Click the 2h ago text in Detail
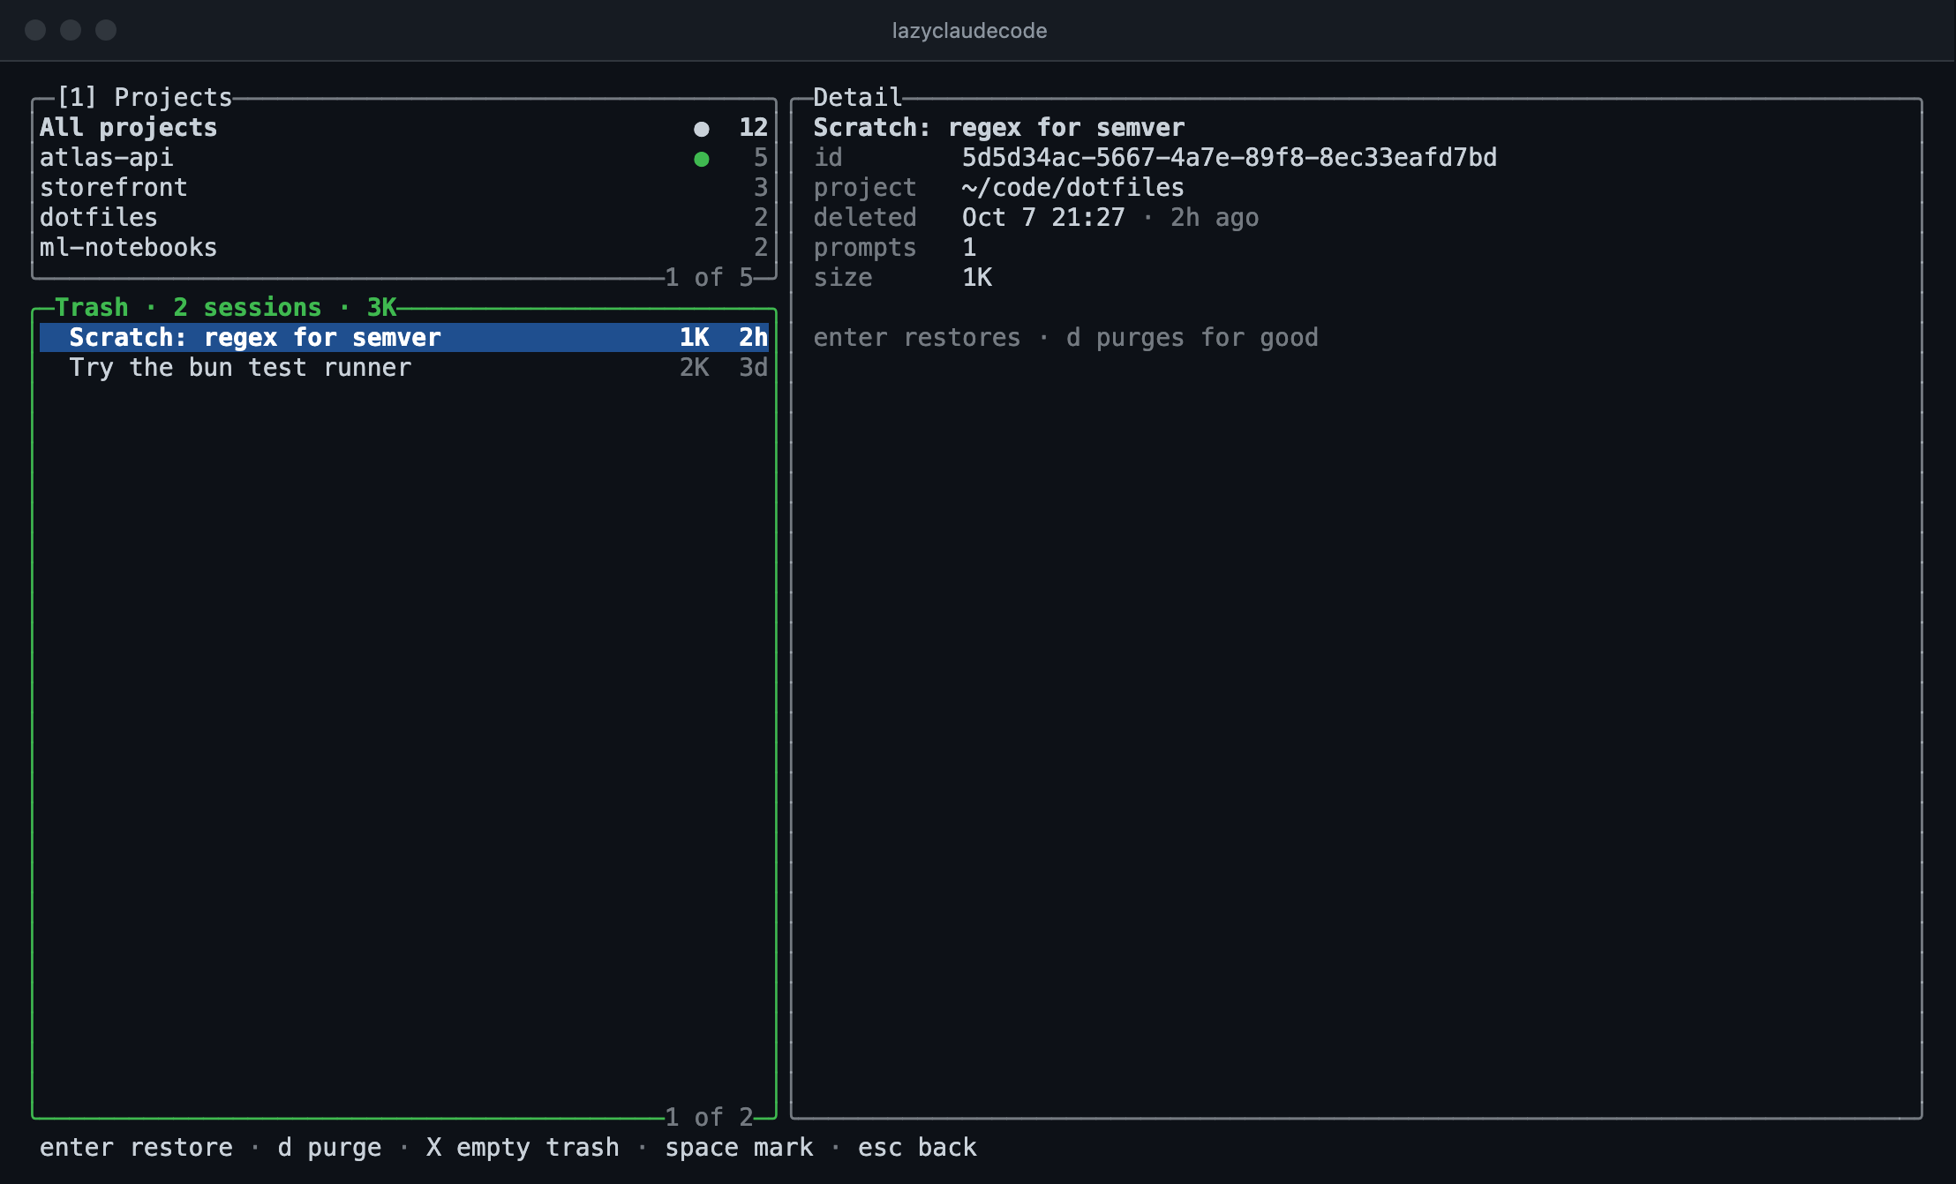This screenshot has height=1184, width=1956. point(1215,218)
